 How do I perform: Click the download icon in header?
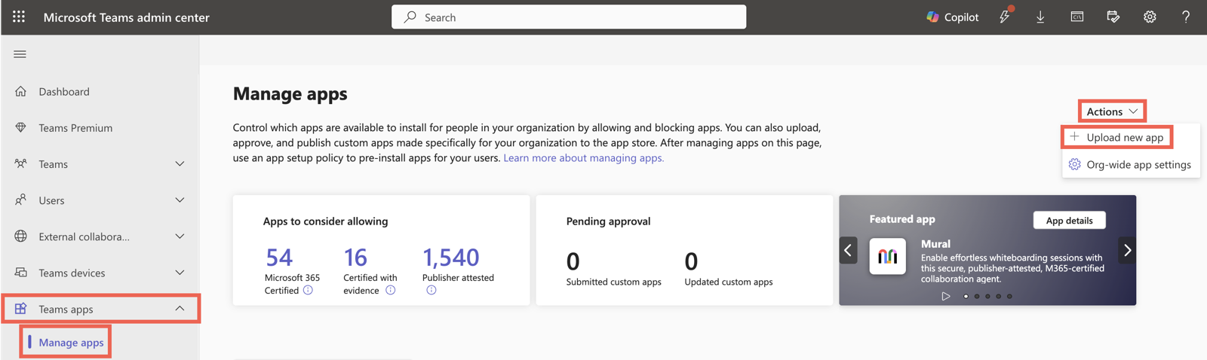pyautogui.click(x=1040, y=17)
